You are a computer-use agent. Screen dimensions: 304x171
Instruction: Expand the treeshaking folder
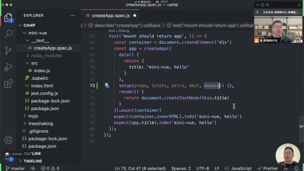pos(40,123)
